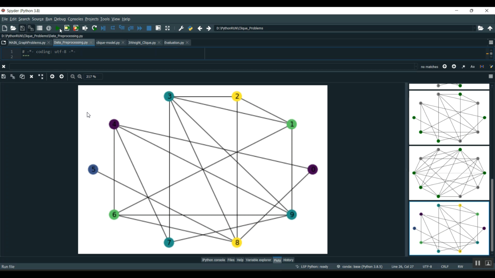The image size is (495, 278).
Task: Select the second gray graph plot thumbnail
Action: (449, 173)
